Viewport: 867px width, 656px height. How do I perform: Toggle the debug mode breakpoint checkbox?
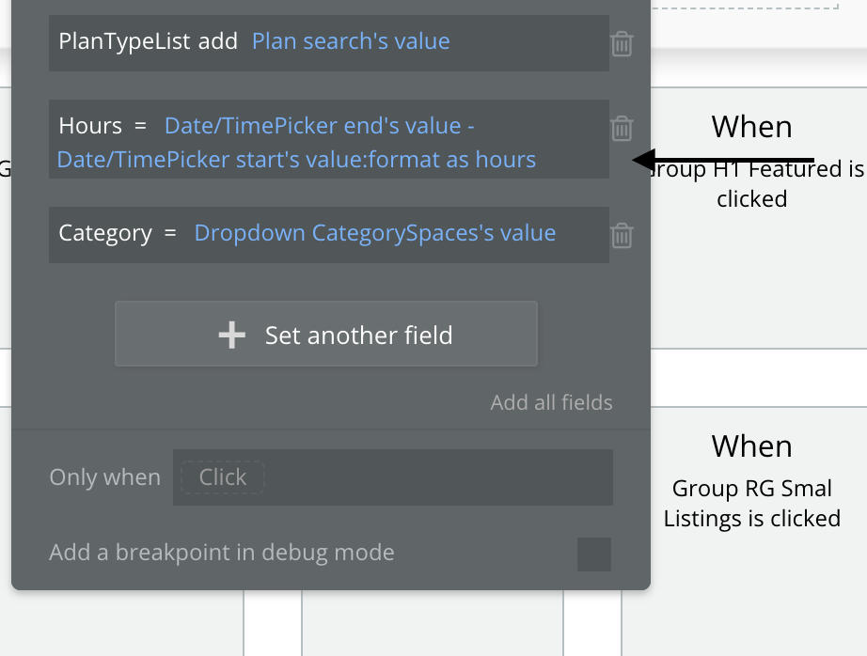(x=593, y=554)
